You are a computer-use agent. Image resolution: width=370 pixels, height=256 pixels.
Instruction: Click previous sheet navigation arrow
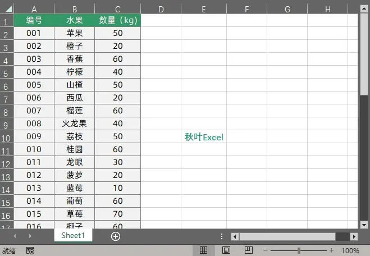[15, 236]
